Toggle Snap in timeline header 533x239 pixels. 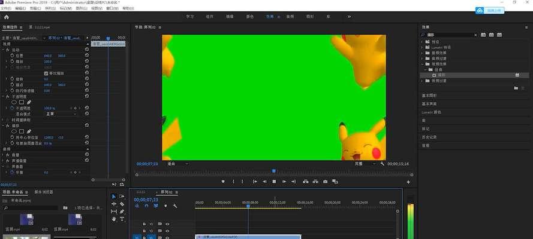146,206
